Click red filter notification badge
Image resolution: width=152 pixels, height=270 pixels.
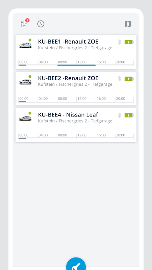(27, 21)
